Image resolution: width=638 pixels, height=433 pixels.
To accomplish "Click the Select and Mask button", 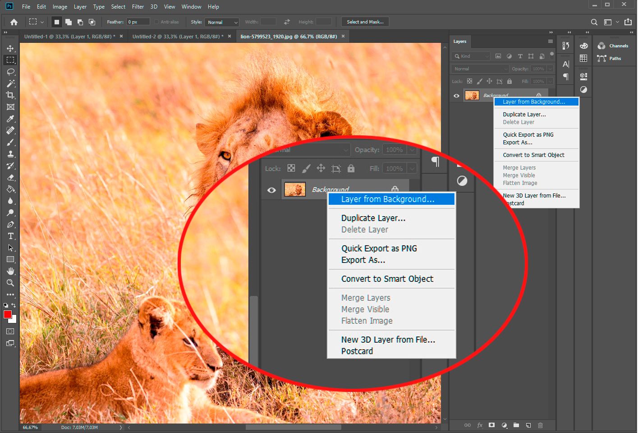I will coord(365,22).
